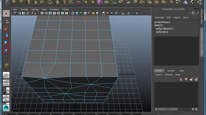The image size is (206, 115).
Task: Click the Select Camera icon in panel toolbar
Action: click(x=15, y=13)
